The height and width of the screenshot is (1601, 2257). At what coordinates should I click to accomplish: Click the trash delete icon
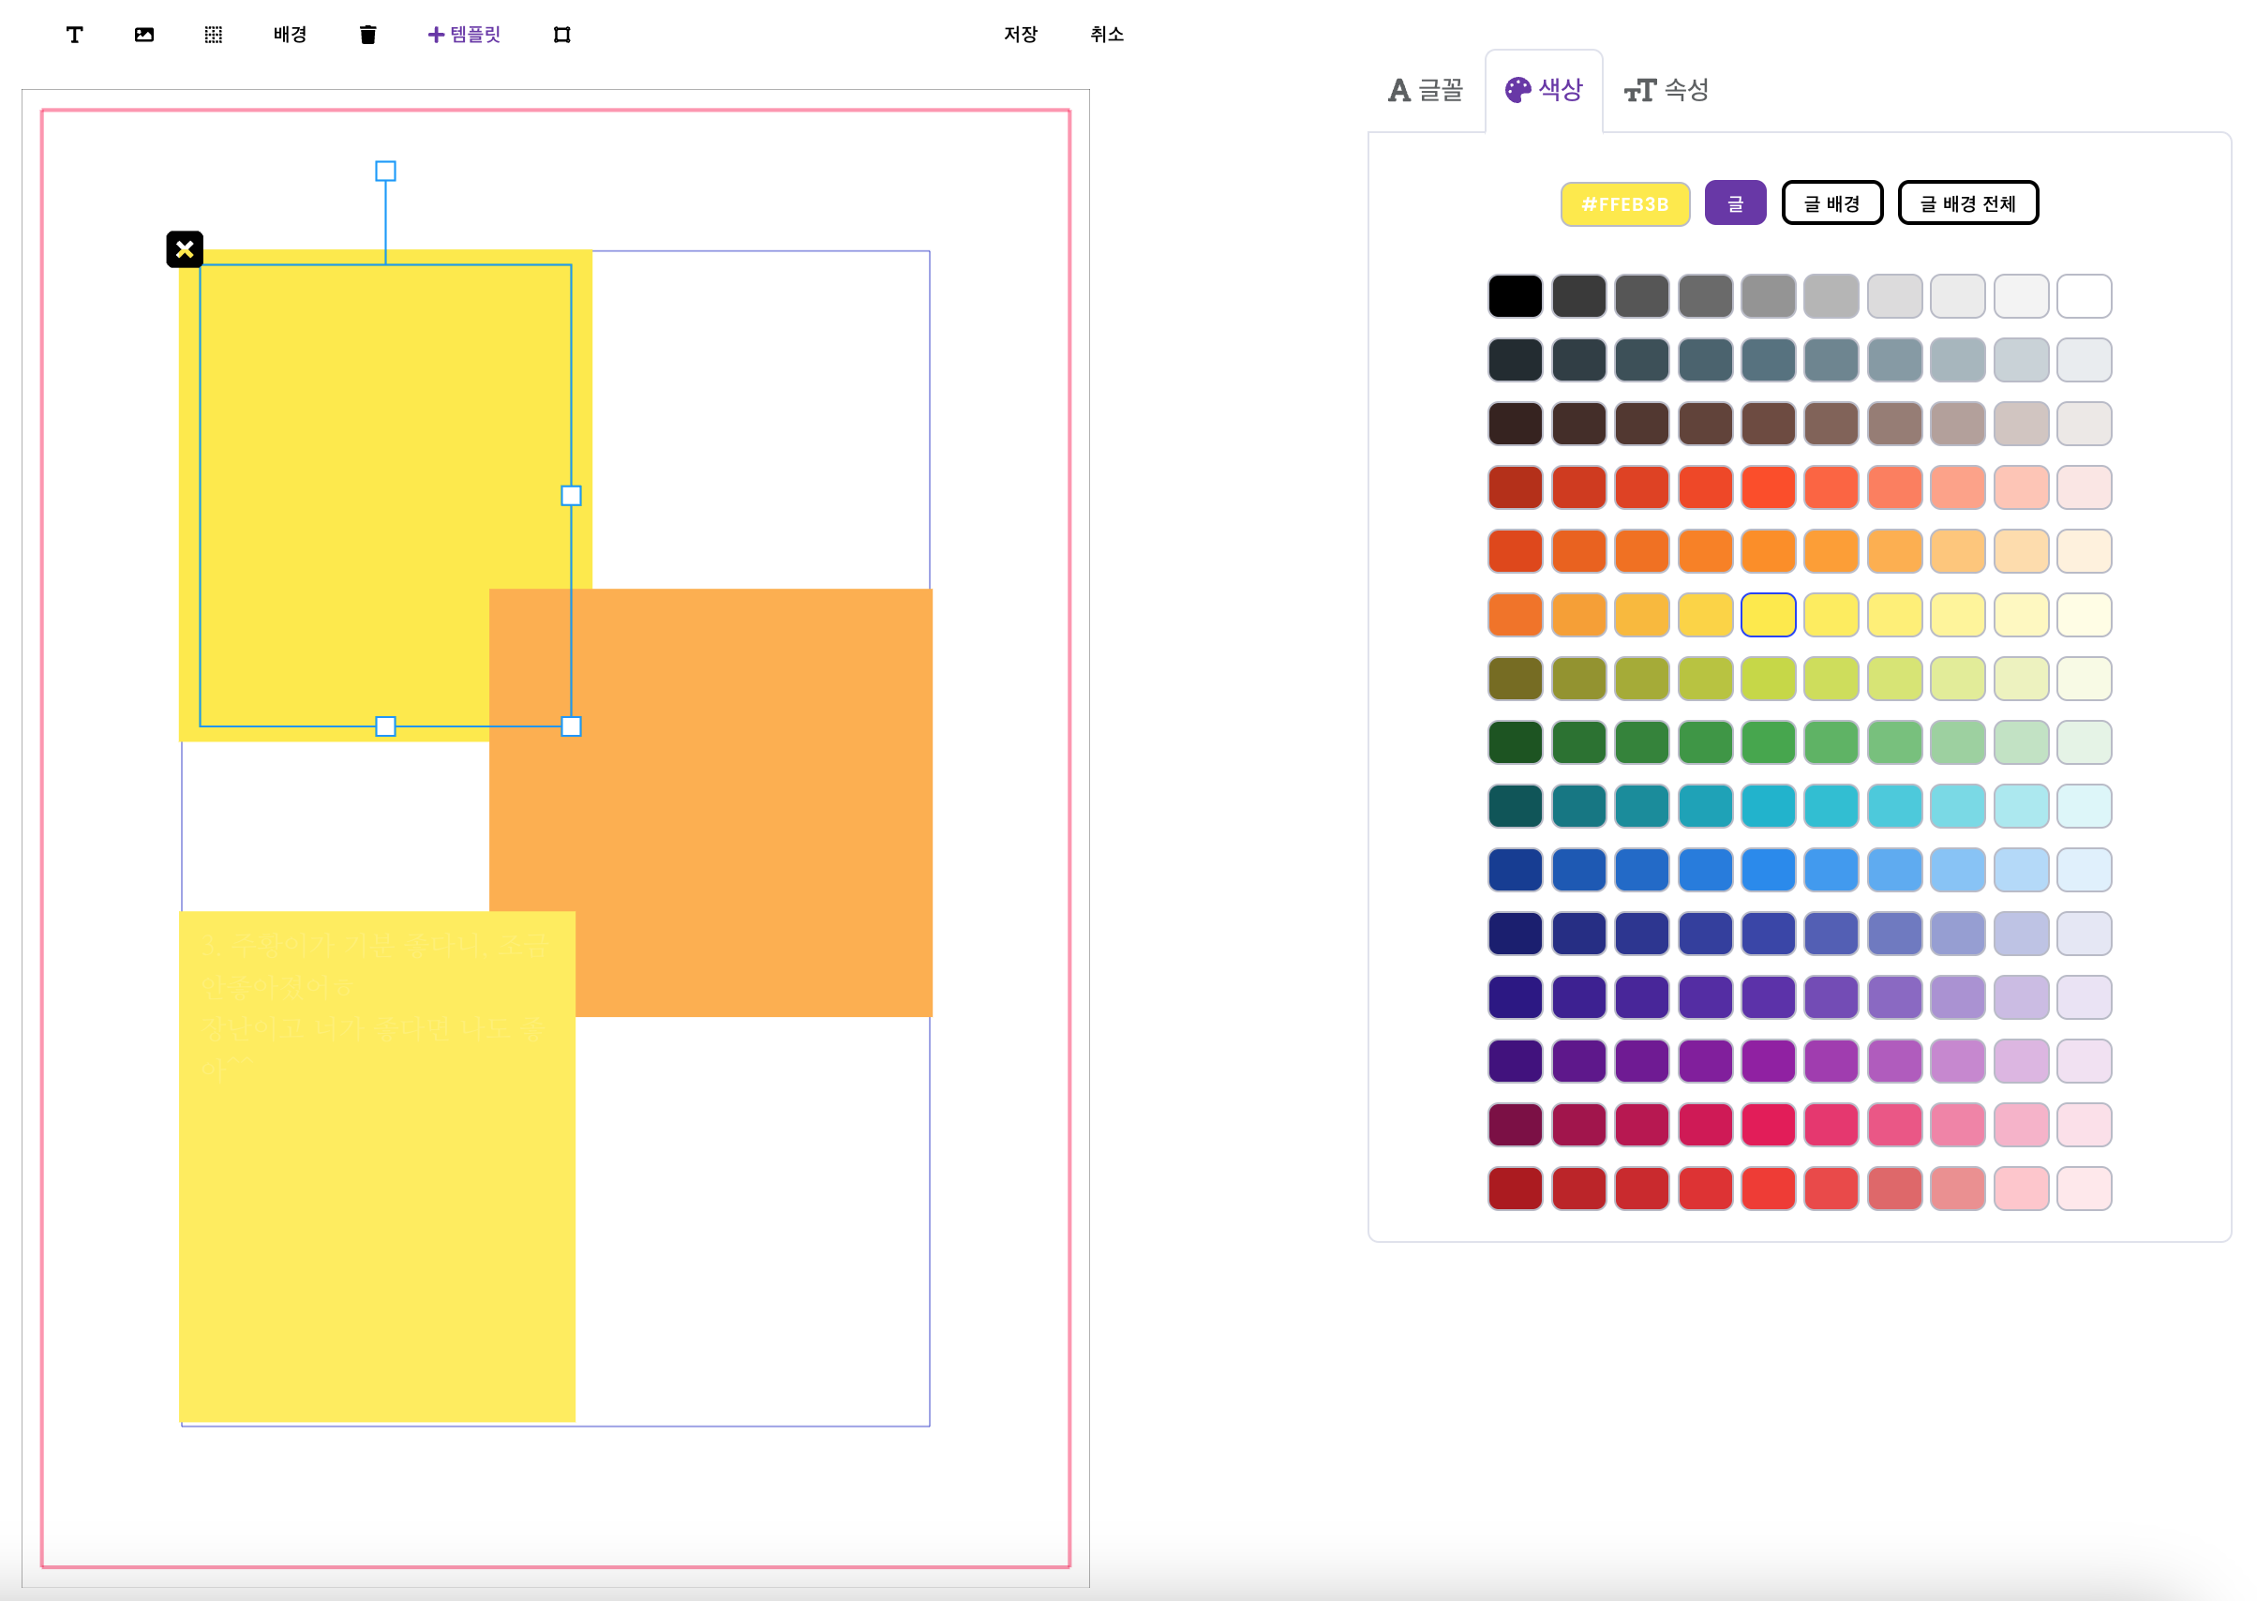tap(367, 35)
